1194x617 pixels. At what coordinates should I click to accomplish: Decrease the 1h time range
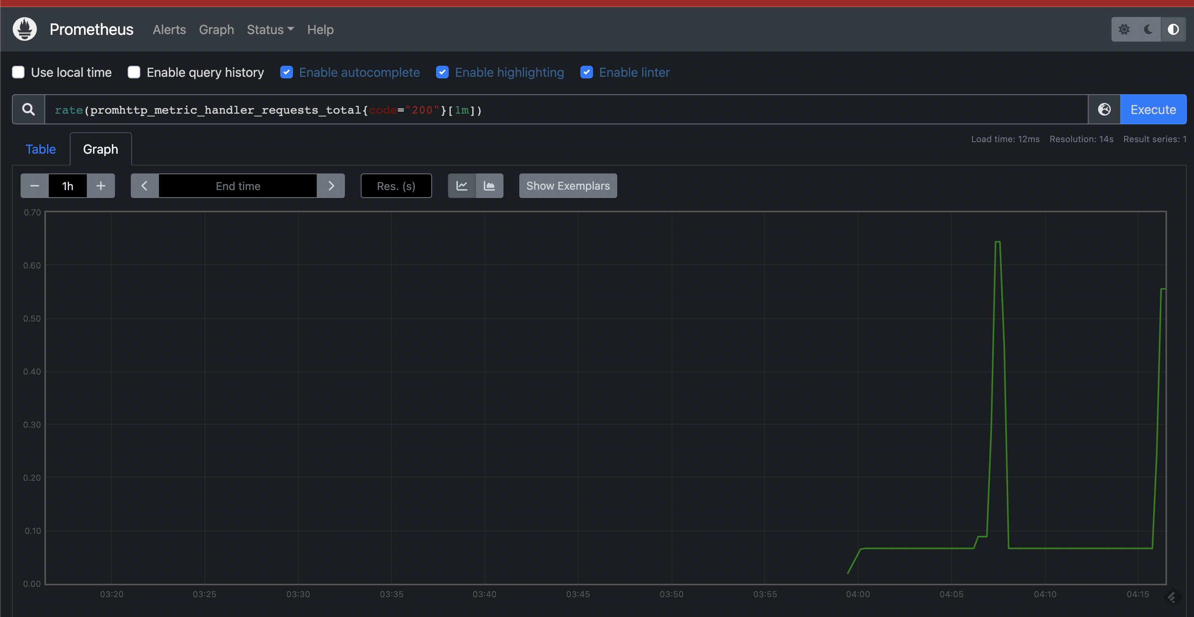(35, 186)
